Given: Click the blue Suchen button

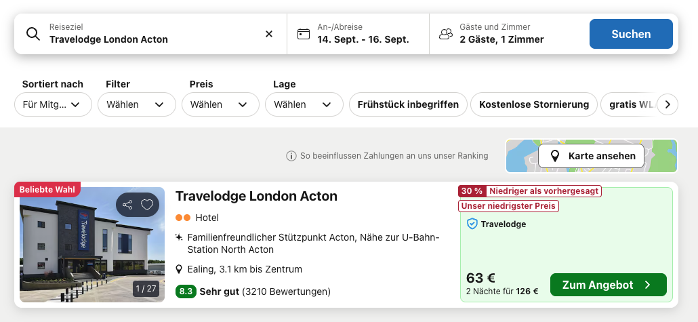Looking at the screenshot, I should click(x=631, y=34).
